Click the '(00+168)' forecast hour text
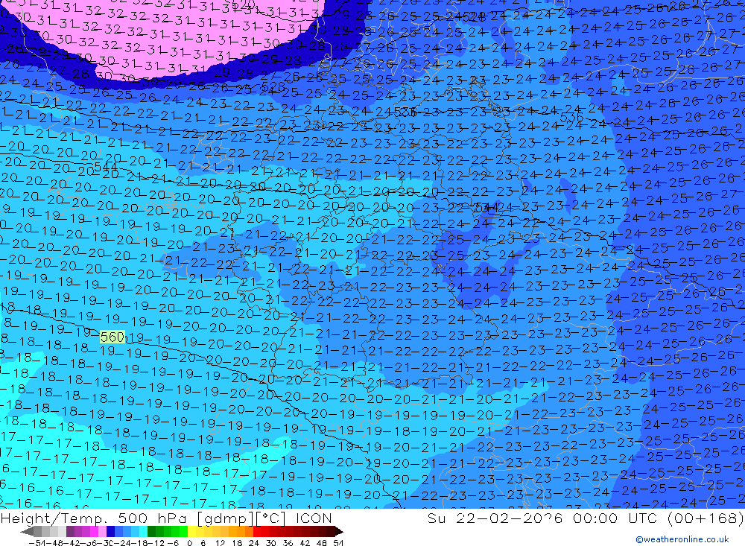The height and width of the screenshot is (546, 745). click(x=706, y=518)
